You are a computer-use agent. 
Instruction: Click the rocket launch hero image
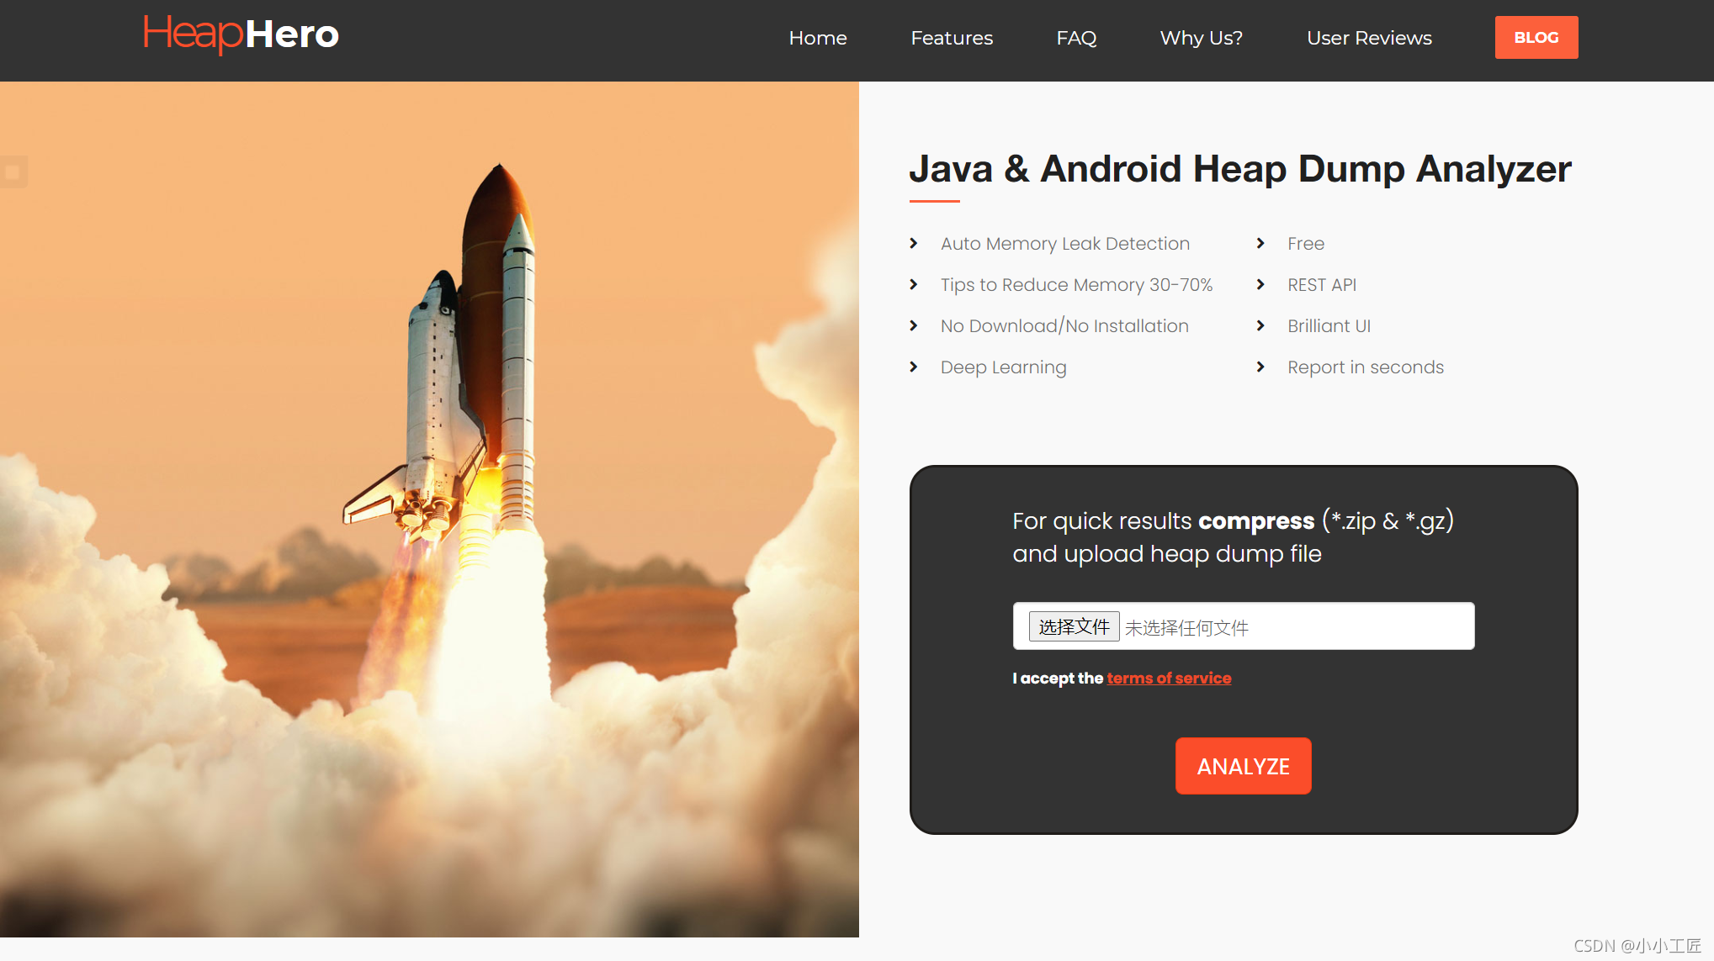pos(429,509)
